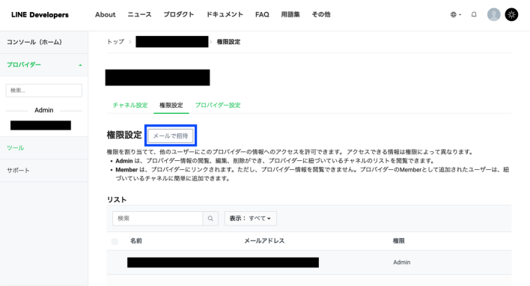The image size is (530, 286).
Task: Open ツール in the sidebar
Action: point(15,147)
